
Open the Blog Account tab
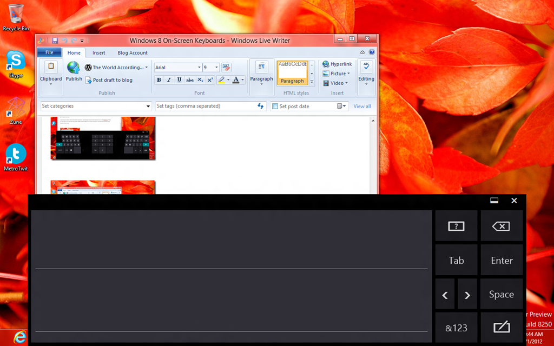tap(133, 53)
